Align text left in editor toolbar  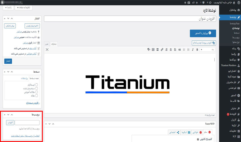click(175, 50)
